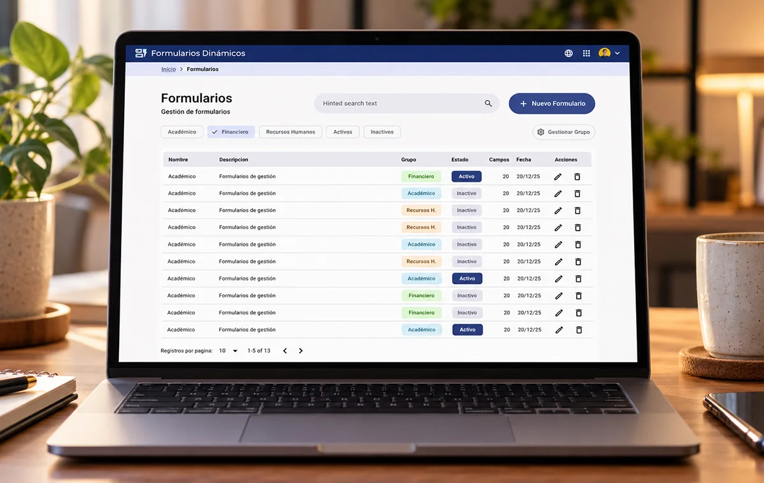The width and height of the screenshot is (764, 483).
Task: Expand the user account chevron menu
Action: 618,53
